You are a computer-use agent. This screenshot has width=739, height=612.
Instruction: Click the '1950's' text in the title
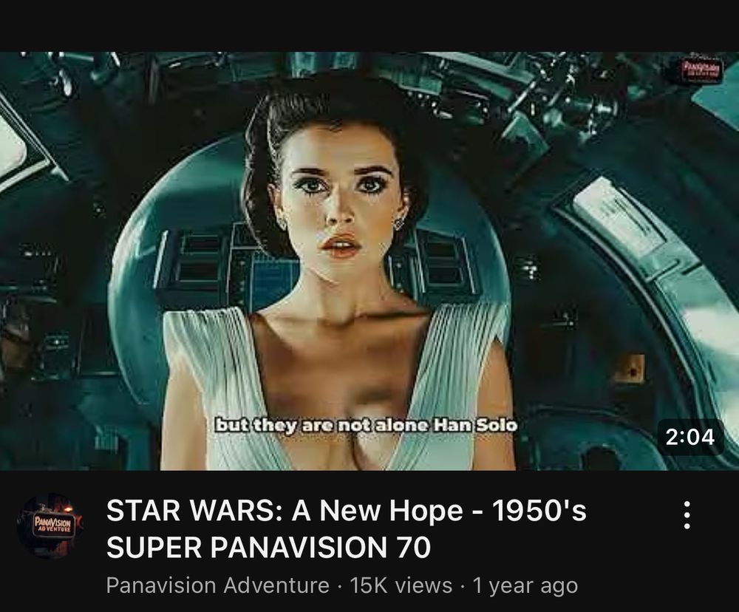(539, 511)
